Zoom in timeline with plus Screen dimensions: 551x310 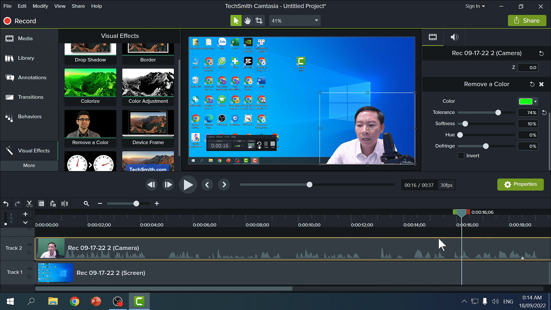[x=157, y=204]
